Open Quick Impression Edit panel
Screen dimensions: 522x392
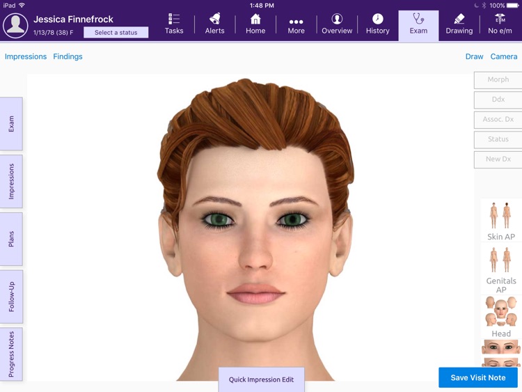[261, 379]
